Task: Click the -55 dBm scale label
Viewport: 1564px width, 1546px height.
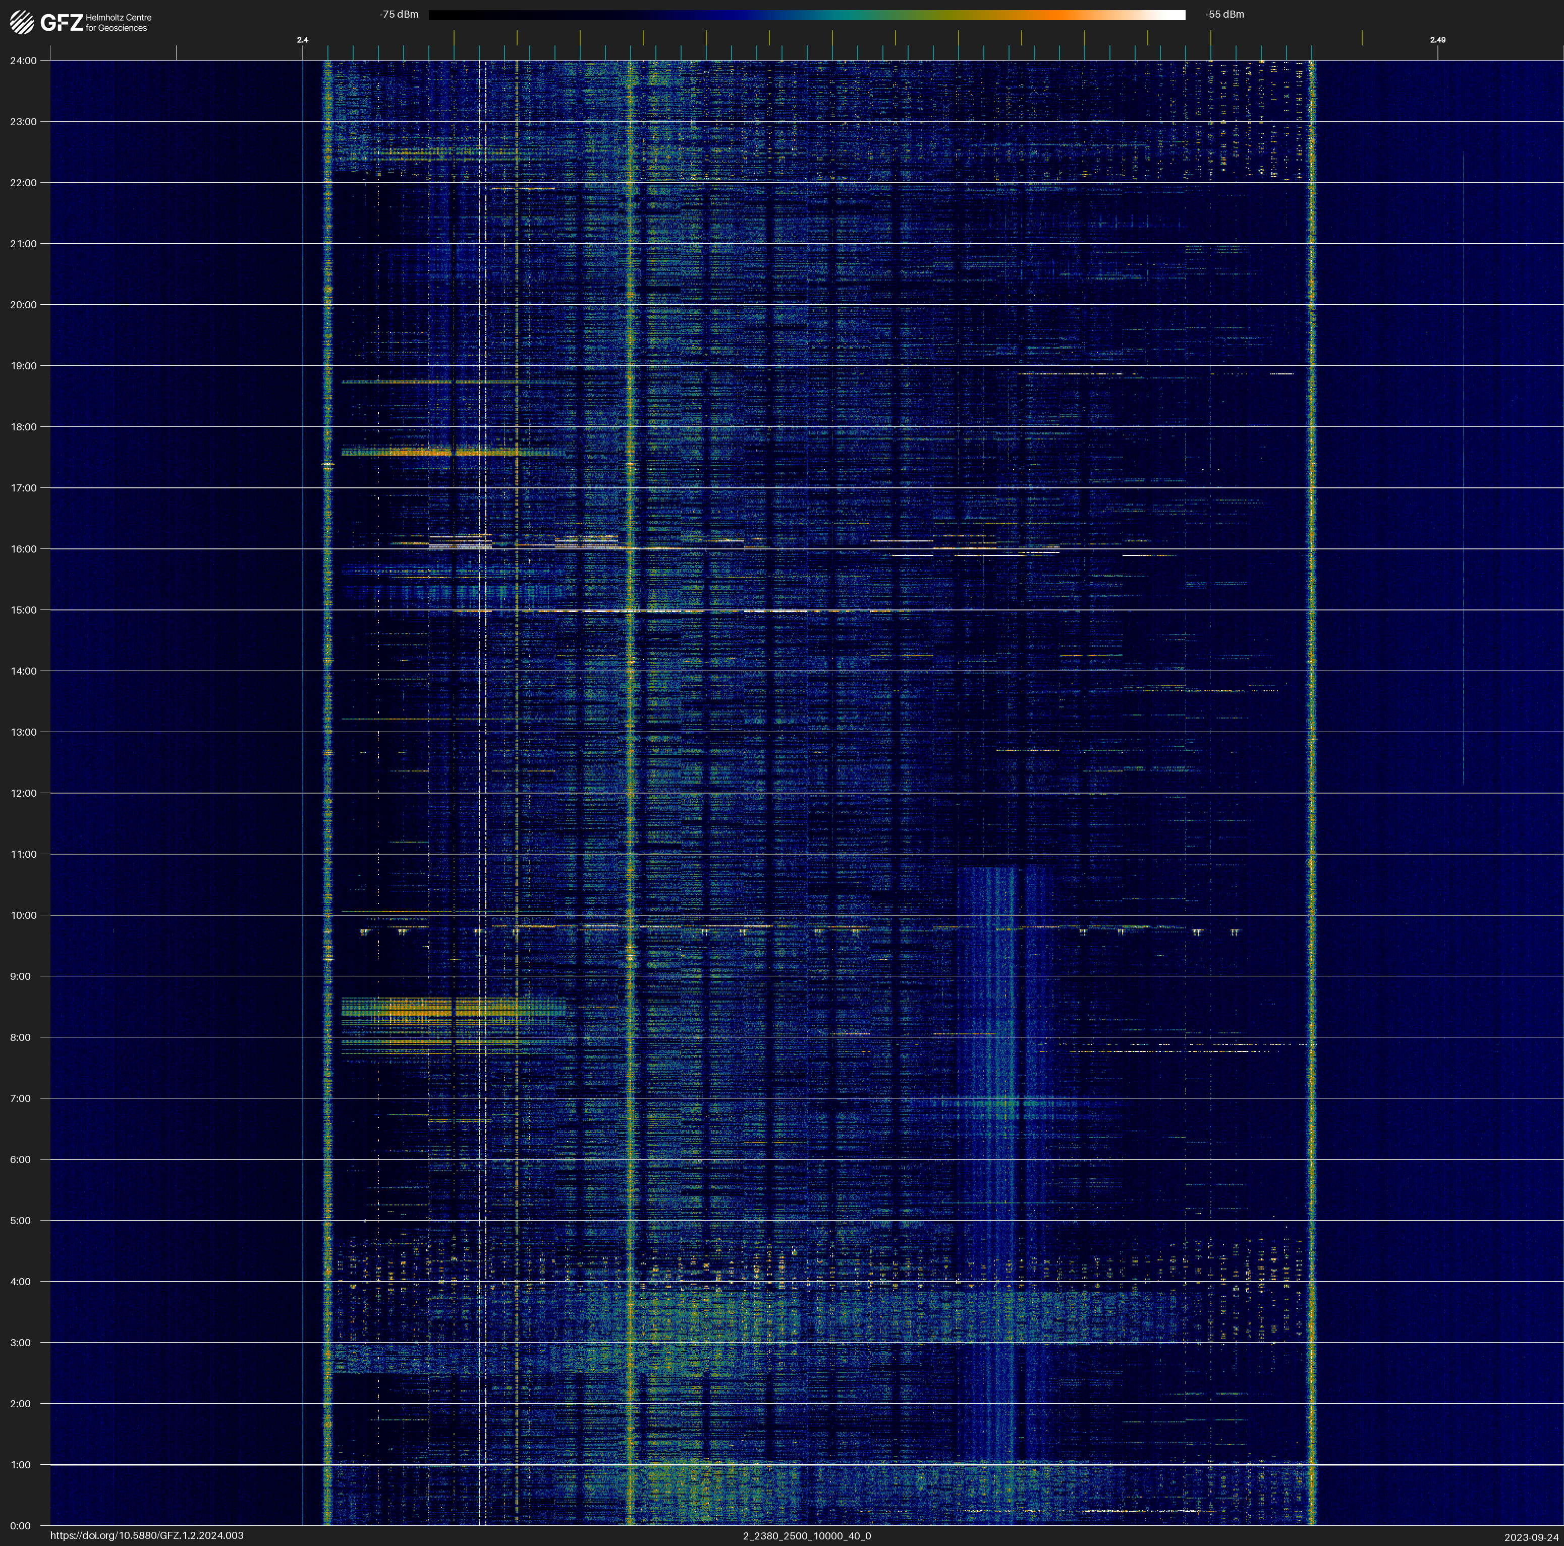Action: [x=1224, y=15]
